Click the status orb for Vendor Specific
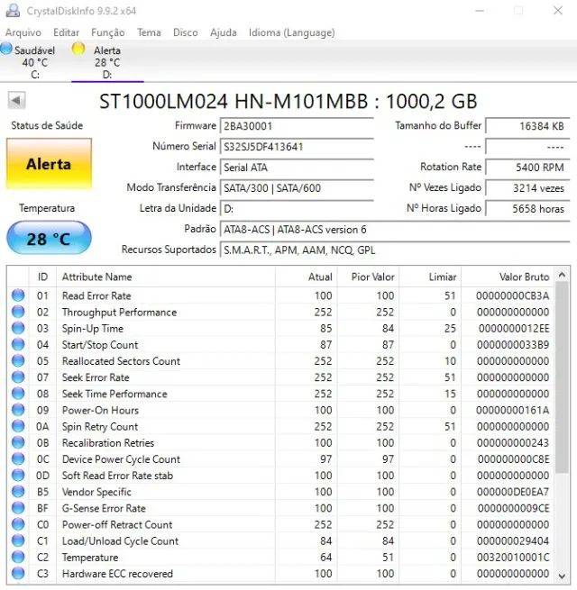 pos(18,492)
